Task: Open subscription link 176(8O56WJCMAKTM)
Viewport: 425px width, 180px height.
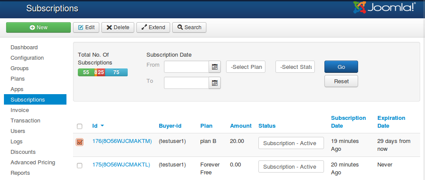Action: tap(122, 141)
